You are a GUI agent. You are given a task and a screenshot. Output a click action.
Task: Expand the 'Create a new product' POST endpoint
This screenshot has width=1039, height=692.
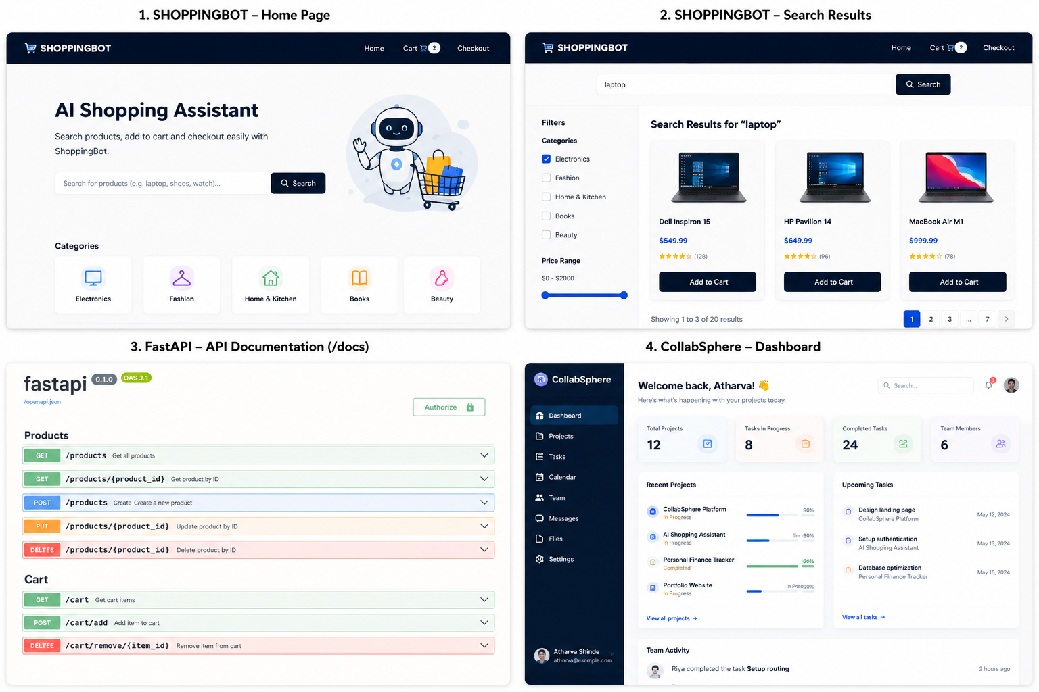coord(258,503)
